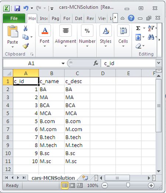The height and width of the screenshot is (193, 166).
Task: Click the Find & Select binoculars icon
Action: tap(151, 37)
